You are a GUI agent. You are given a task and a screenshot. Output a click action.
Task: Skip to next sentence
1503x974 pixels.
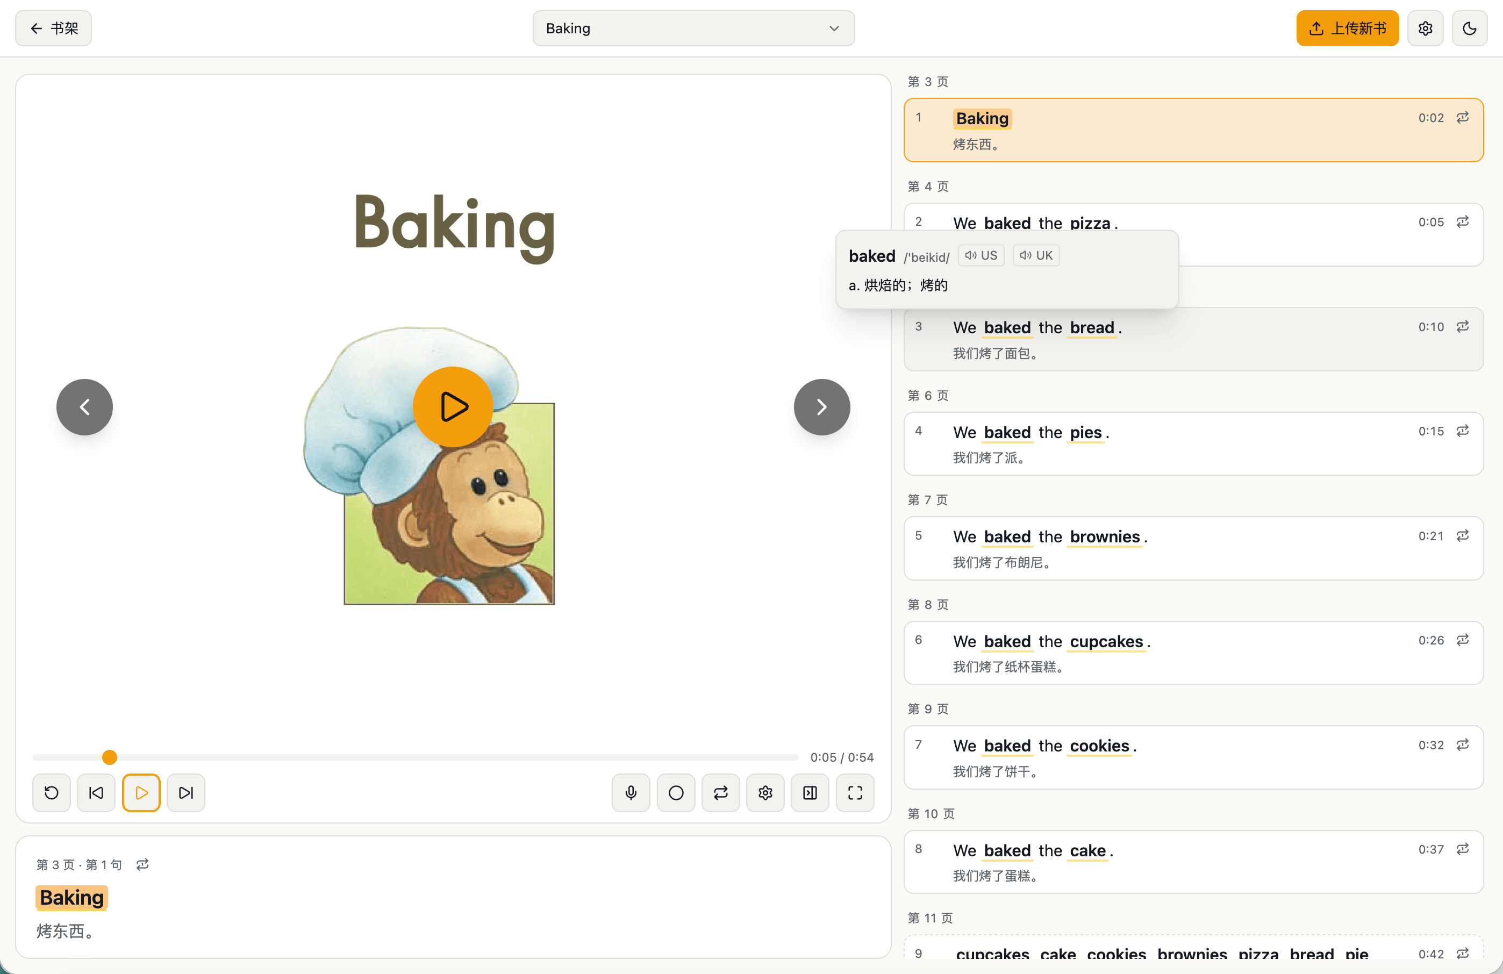pyautogui.click(x=185, y=793)
